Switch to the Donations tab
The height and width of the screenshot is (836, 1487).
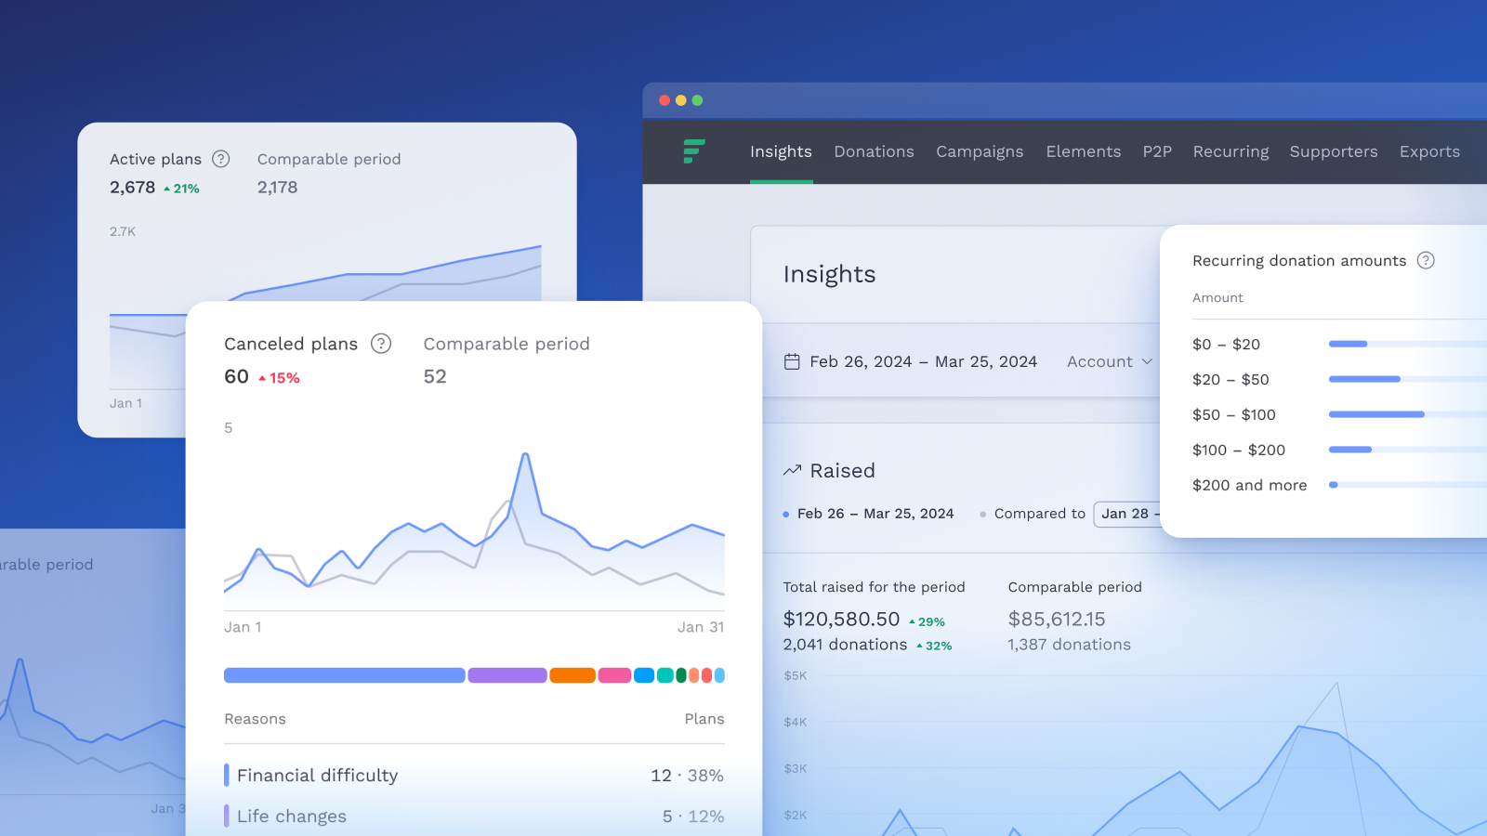click(x=874, y=151)
